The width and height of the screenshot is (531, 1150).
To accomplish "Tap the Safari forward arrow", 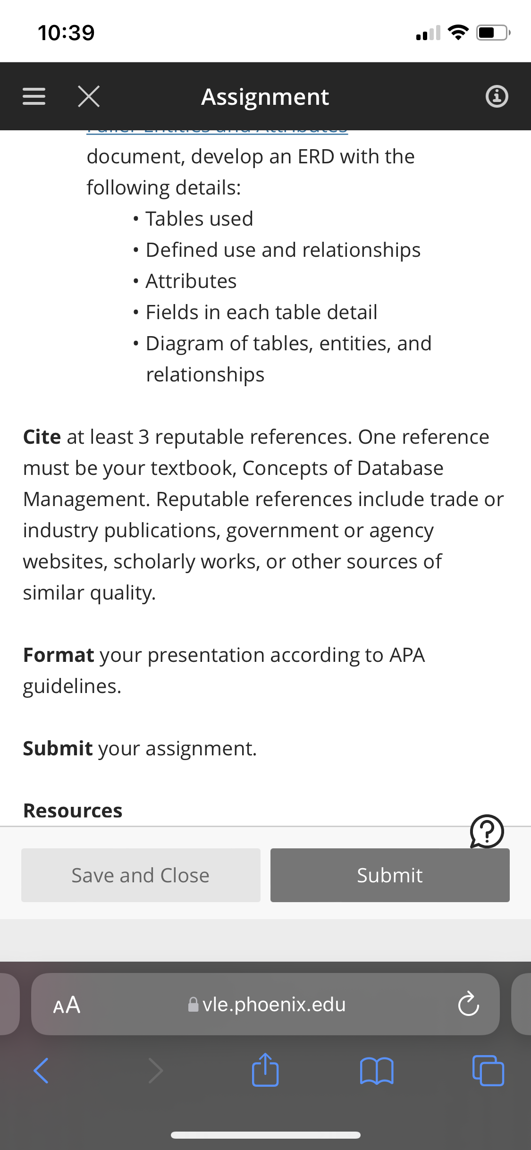I will (156, 1070).
